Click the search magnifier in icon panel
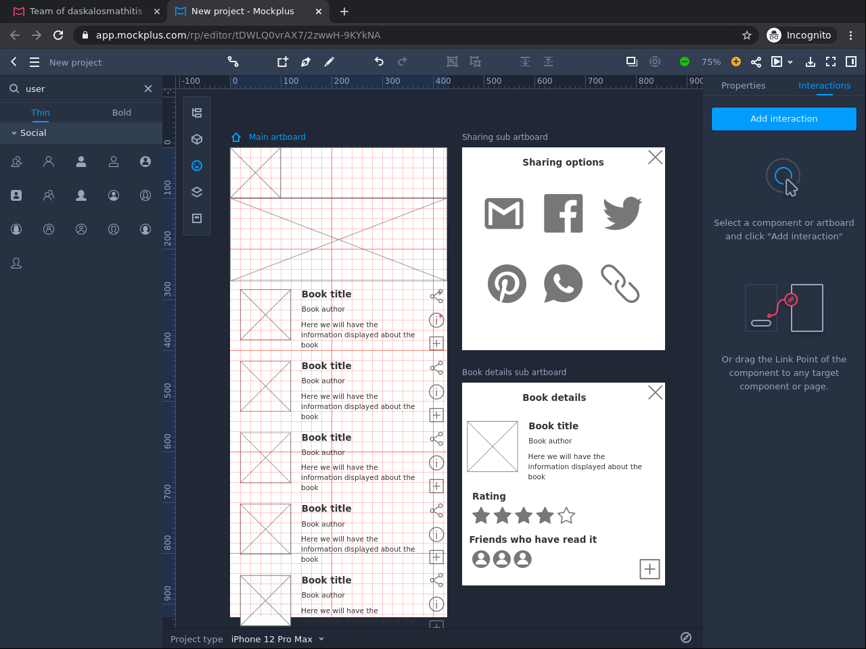Screen dimensions: 866x649 pos(14,89)
